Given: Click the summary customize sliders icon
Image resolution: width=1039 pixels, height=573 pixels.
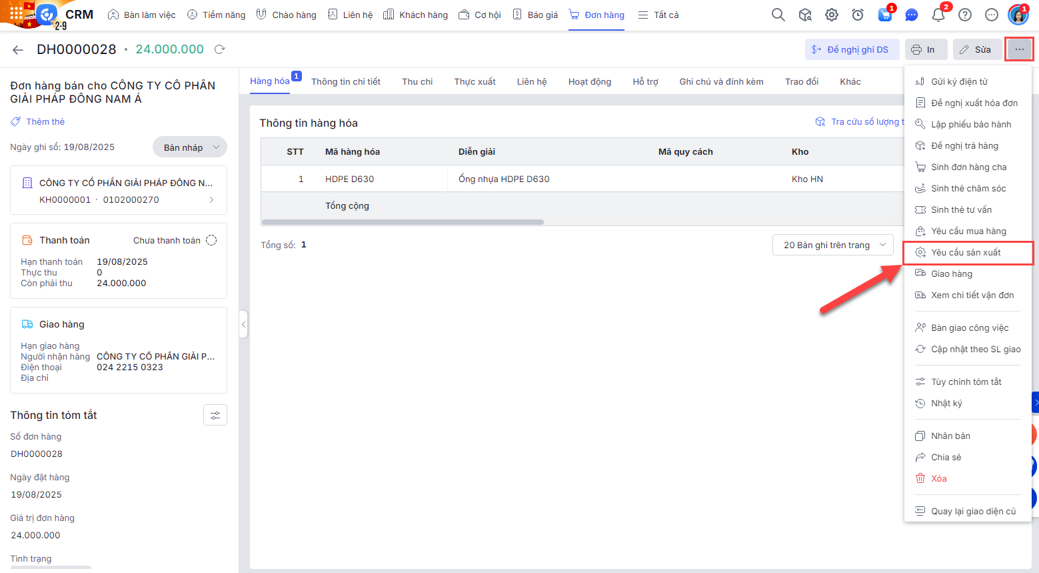Looking at the screenshot, I should [215, 415].
